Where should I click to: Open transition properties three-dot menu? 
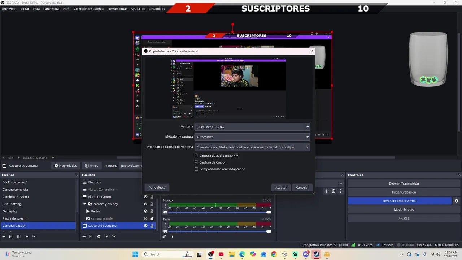(x=340, y=191)
